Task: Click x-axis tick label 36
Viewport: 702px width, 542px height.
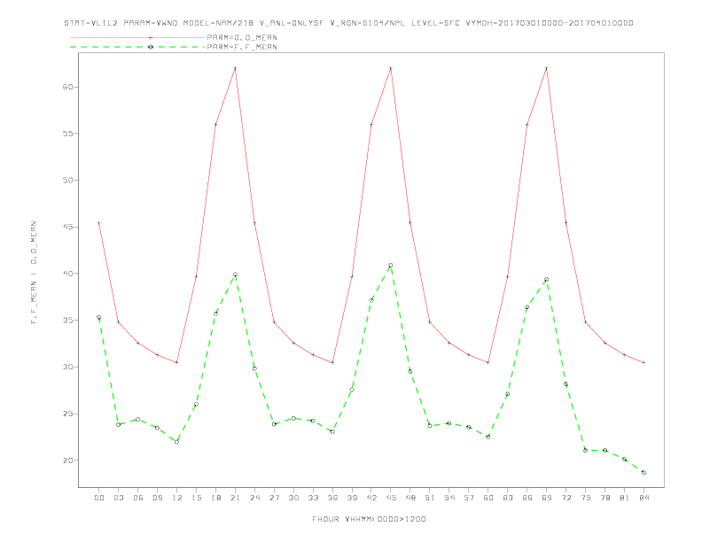Action: coord(332,498)
